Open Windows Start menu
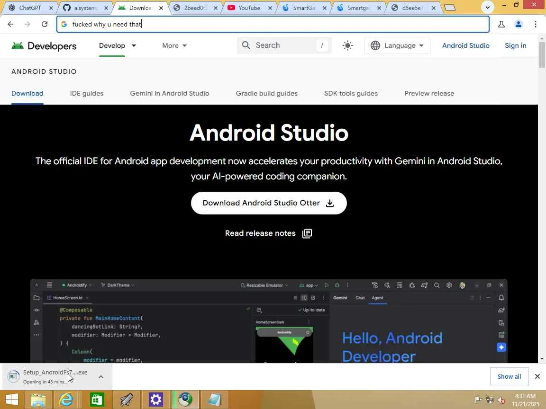This screenshot has height=409, width=546. [11, 400]
